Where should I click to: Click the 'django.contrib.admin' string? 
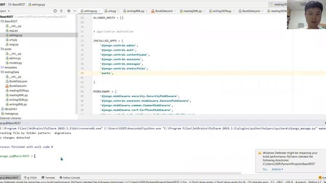(118, 45)
